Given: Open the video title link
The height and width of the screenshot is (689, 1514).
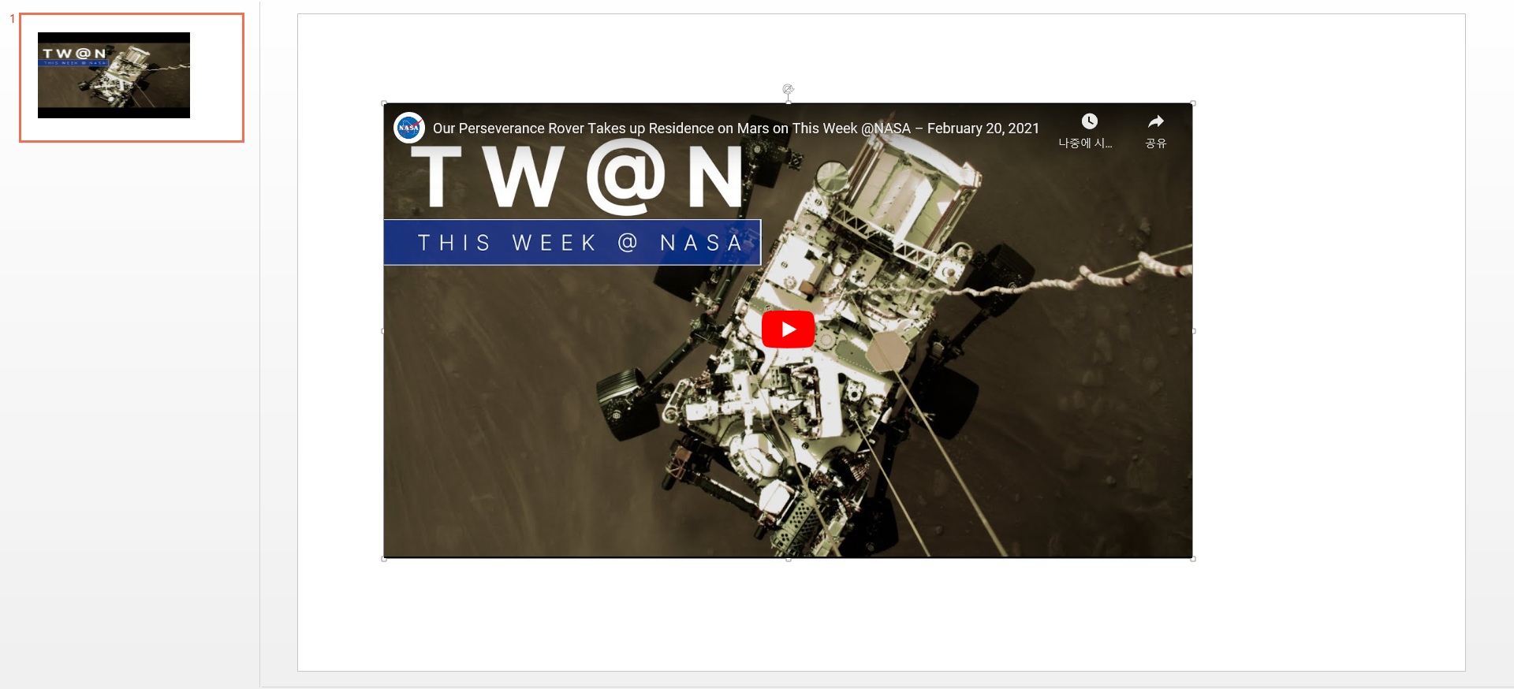Looking at the screenshot, I should pyautogui.click(x=736, y=128).
